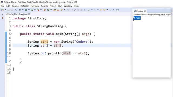
Task: Open the Next Annotation dropdown arrow
Action: click(x=92, y=10)
